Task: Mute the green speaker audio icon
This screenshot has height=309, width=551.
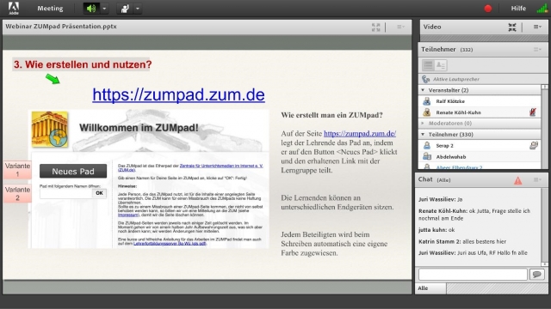Action: coord(91,8)
